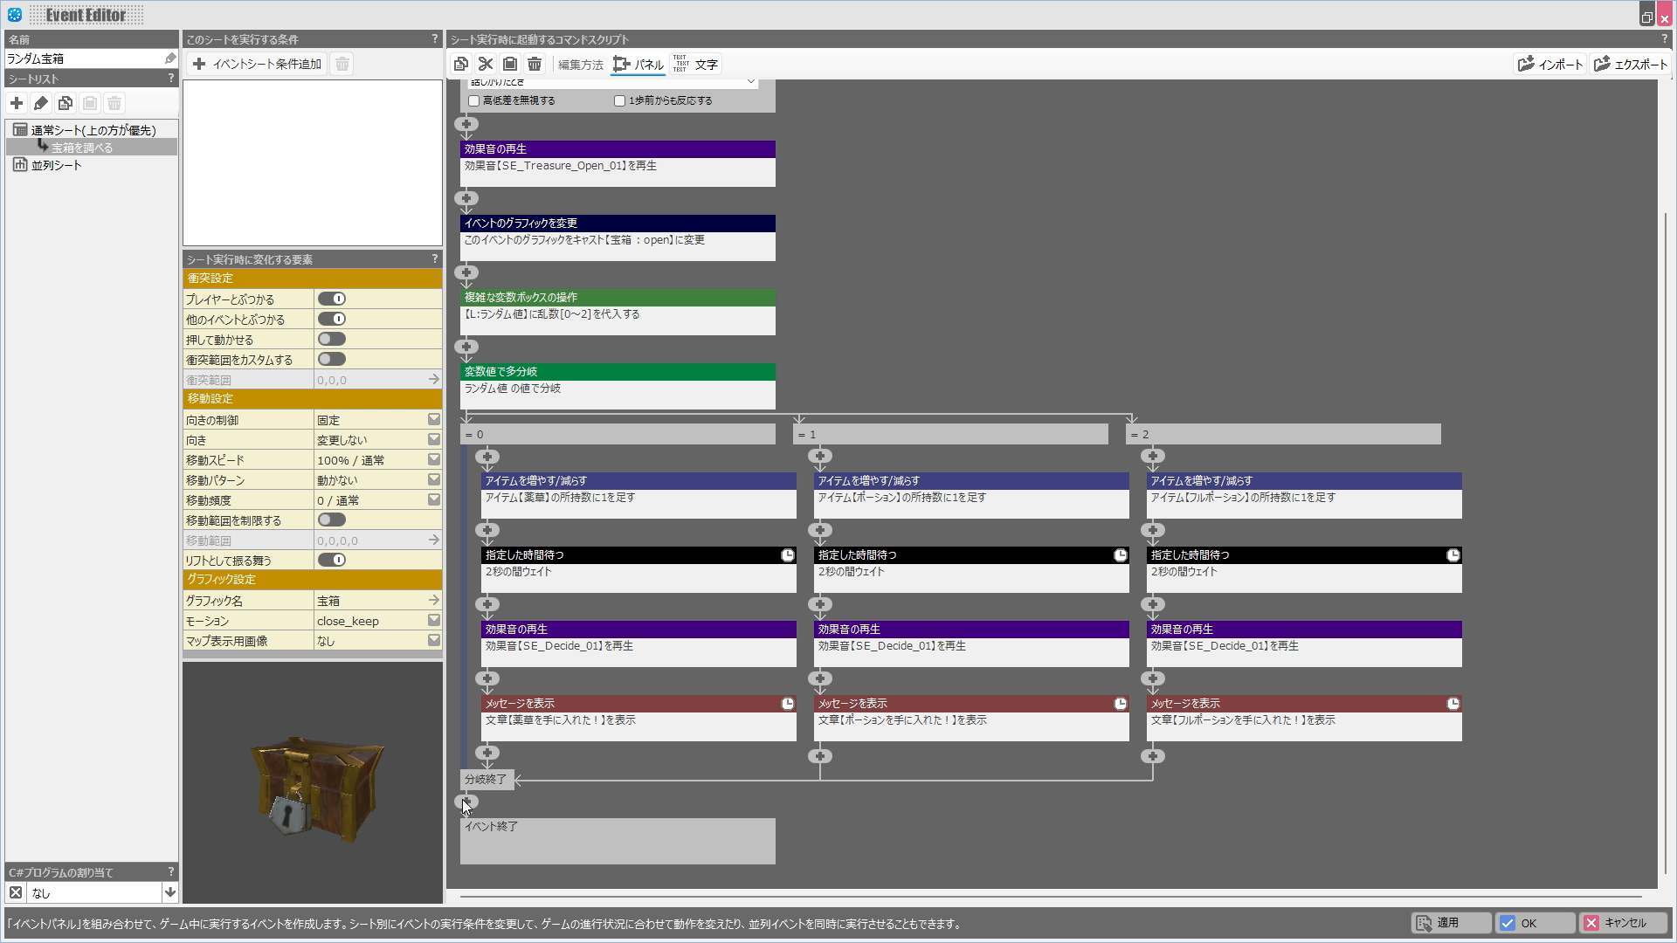The image size is (1677, 943).
Task: Click the edit sheet pencil icon
Action: (41, 103)
